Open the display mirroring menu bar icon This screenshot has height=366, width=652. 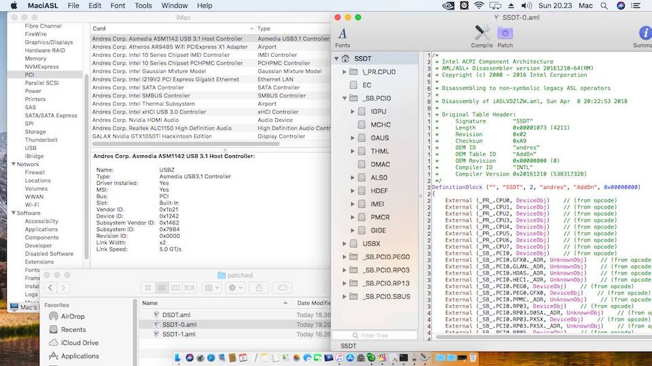[x=495, y=6]
